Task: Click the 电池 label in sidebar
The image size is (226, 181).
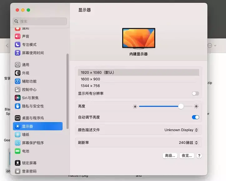Action: (26, 151)
